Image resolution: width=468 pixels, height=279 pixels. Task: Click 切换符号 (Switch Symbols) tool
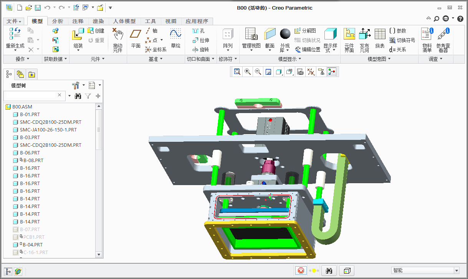coord(402,40)
